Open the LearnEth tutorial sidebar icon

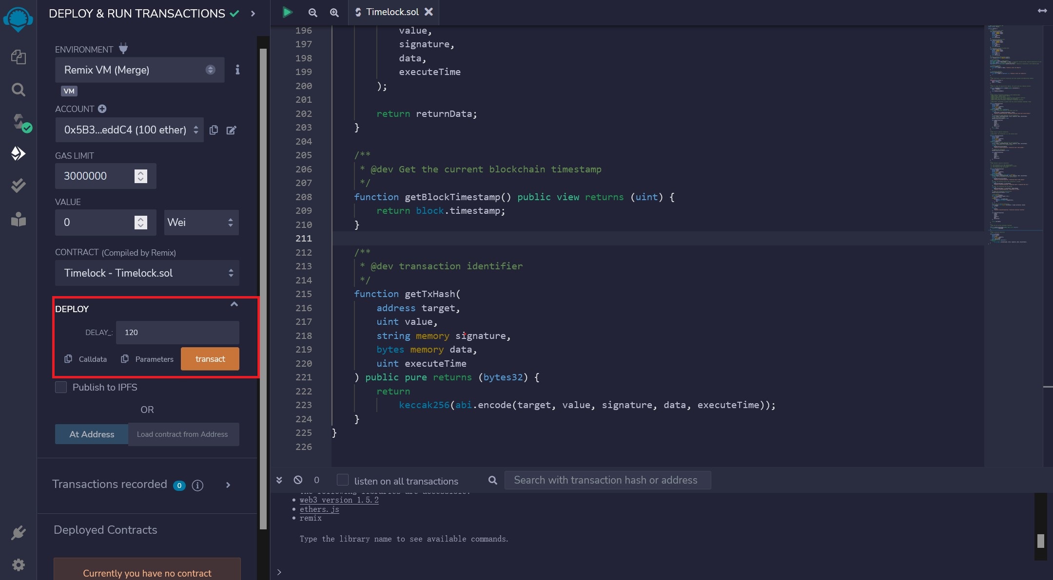(19, 219)
